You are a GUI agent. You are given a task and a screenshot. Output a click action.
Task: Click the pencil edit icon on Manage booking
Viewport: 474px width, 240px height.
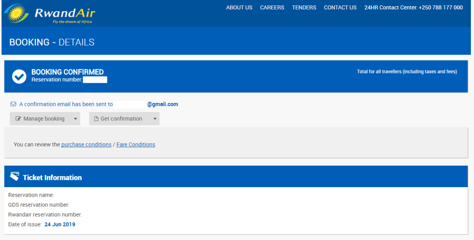coord(18,119)
